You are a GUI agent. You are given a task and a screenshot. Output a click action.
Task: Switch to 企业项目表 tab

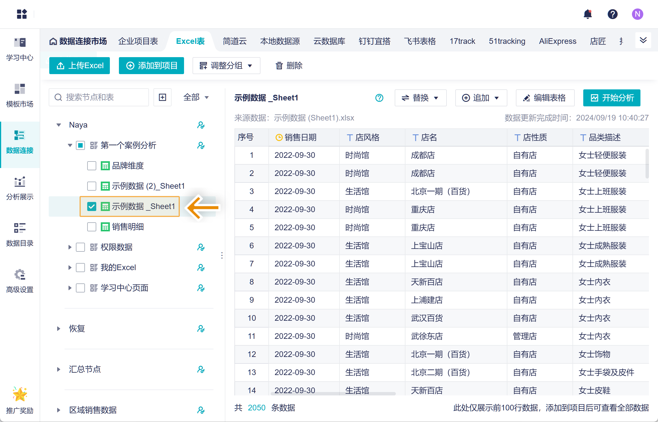coord(138,41)
